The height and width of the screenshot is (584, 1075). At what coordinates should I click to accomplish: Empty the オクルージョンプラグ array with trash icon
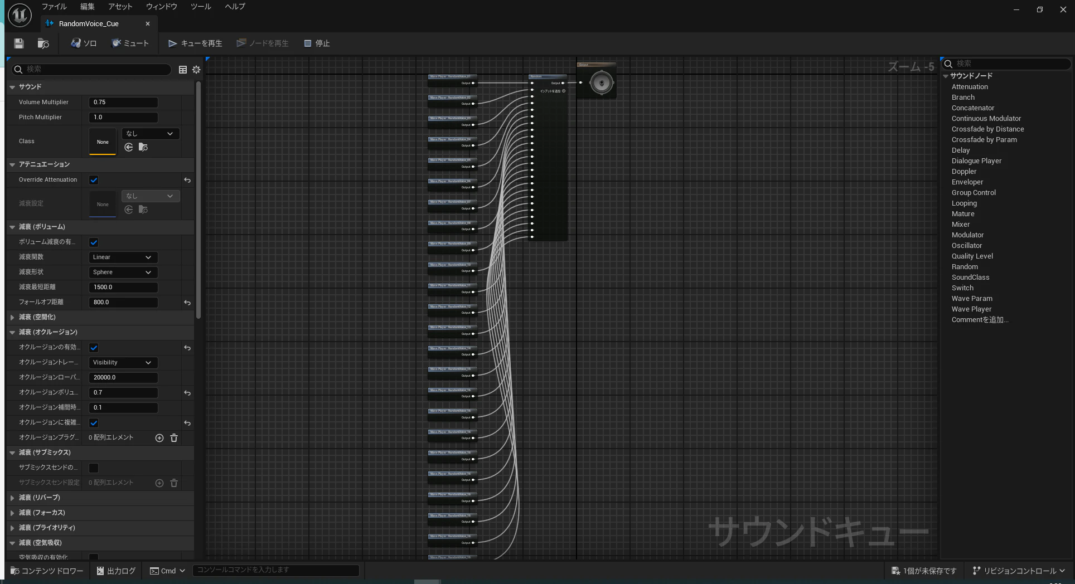[174, 438]
